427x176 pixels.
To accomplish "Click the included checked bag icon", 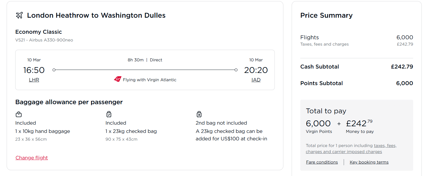I will click(x=109, y=114).
